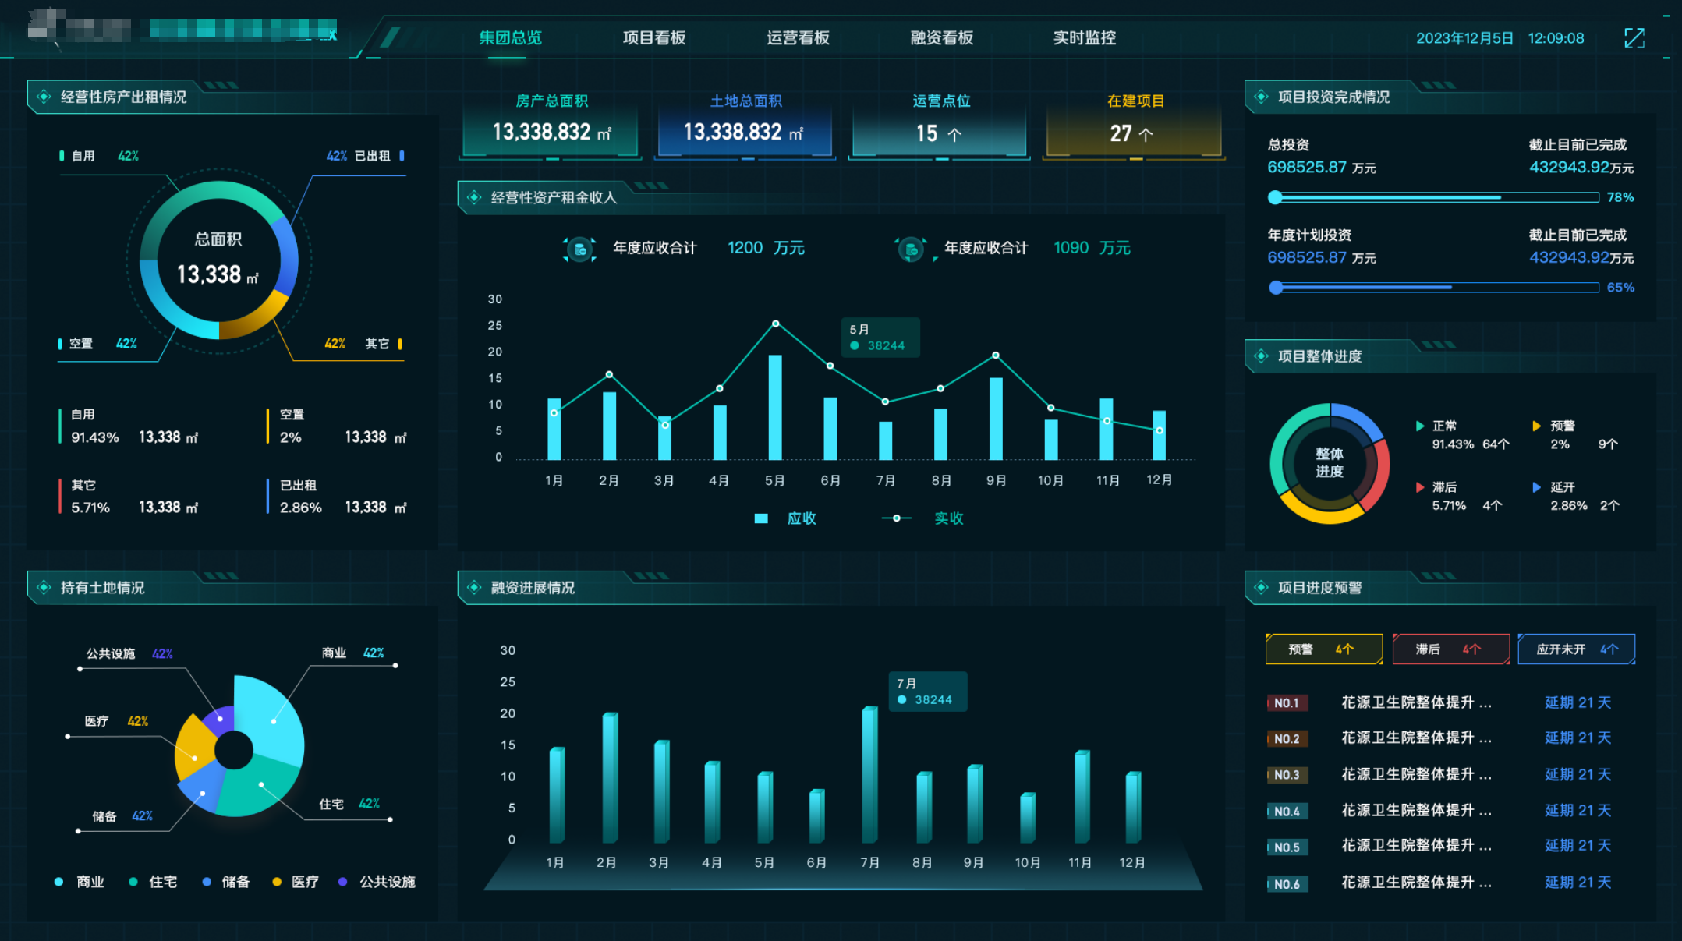Screen dimensions: 1682x941
Task: Click blue triangle next to 延开
Action: click(1536, 487)
